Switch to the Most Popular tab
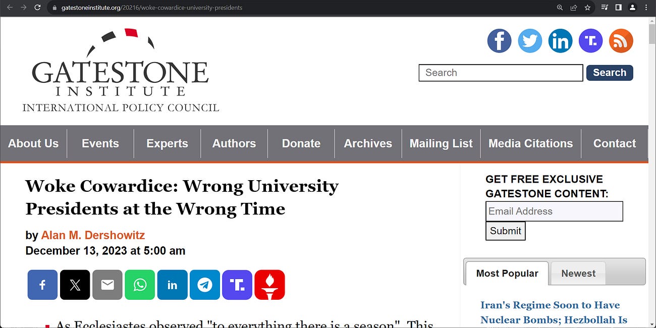The width and height of the screenshot is (656, 328). pos(507,273)
